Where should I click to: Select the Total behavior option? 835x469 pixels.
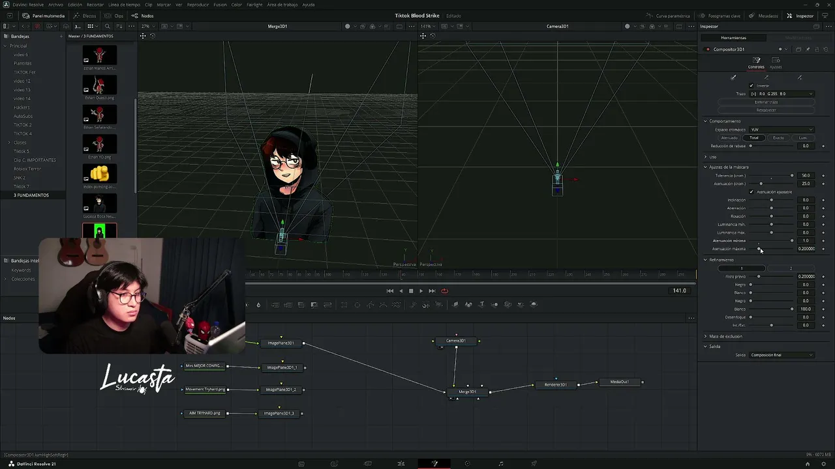754,138
